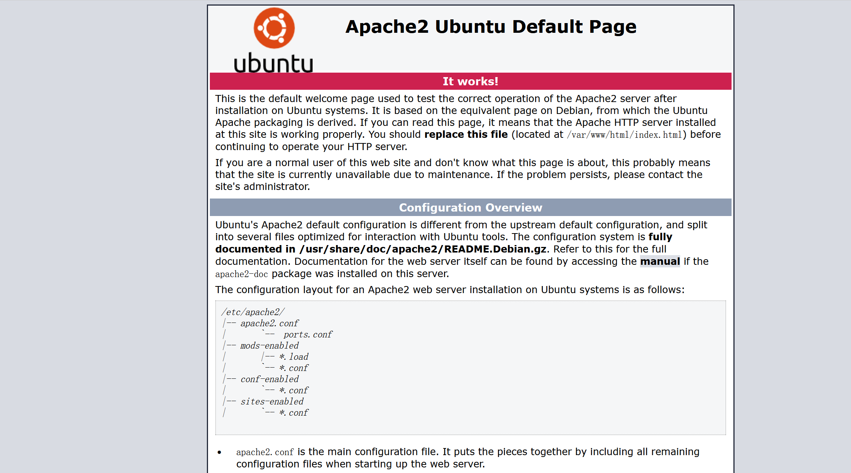Open the manual link

[x=660, y=261]
